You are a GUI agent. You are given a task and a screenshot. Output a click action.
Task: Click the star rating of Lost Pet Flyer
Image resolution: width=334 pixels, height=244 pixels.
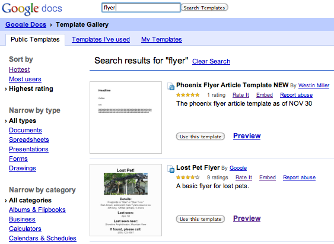(x=188, y=178)
